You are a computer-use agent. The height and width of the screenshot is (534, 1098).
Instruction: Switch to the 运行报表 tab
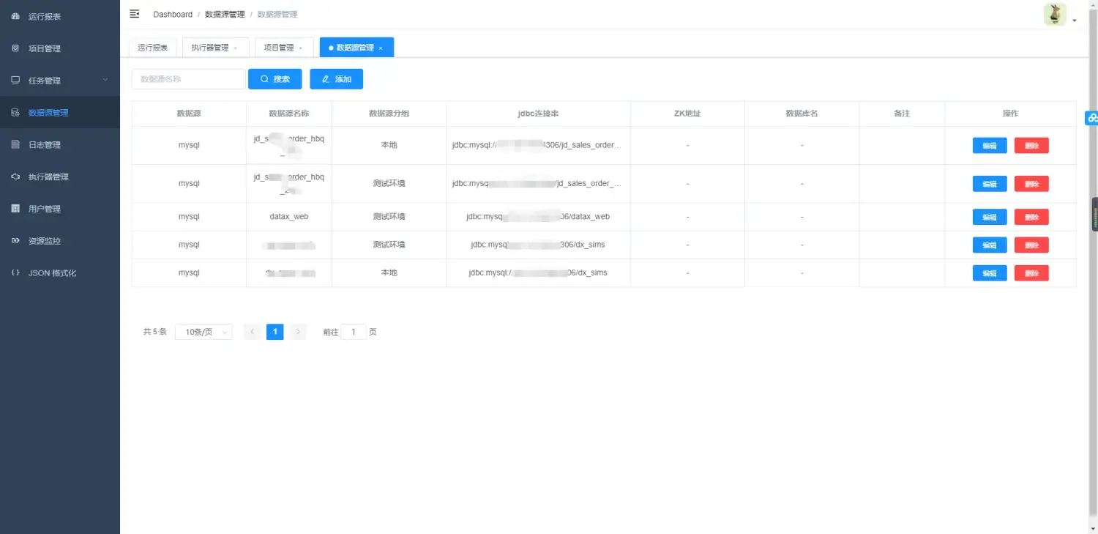pyautogui.click(x=152, y=46)
